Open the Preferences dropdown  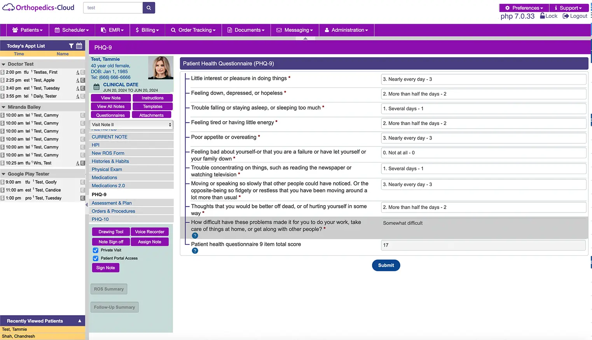click(524, 8)
